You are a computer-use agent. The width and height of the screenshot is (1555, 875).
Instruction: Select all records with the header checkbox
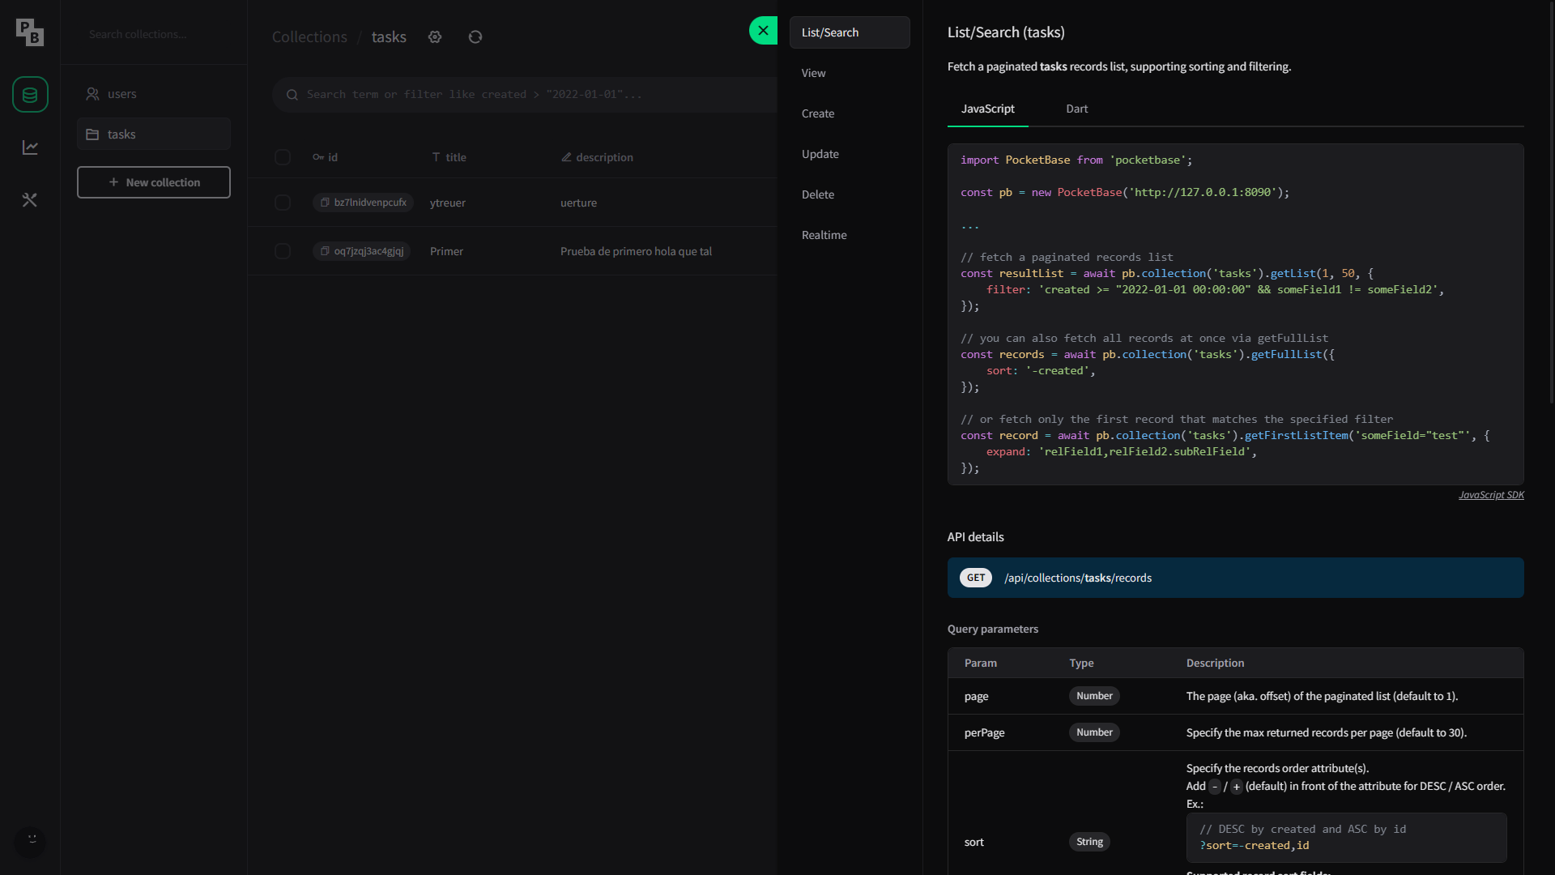[x=282, y=157]
